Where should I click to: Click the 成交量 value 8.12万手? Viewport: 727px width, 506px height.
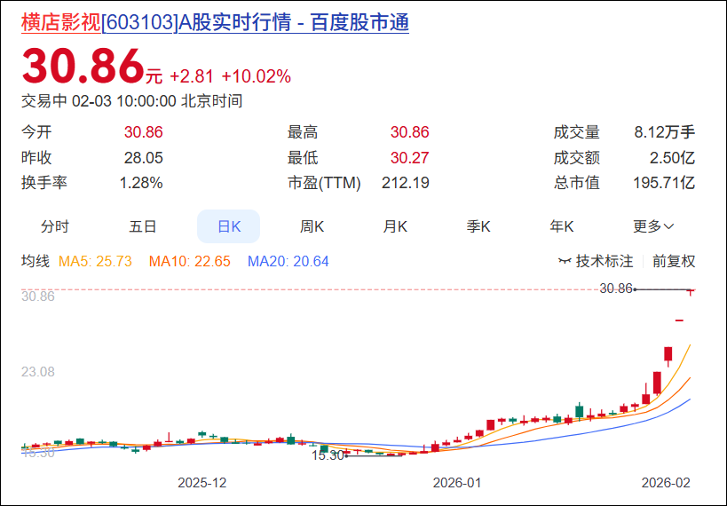pyautogui.click(x=664, y=132)
